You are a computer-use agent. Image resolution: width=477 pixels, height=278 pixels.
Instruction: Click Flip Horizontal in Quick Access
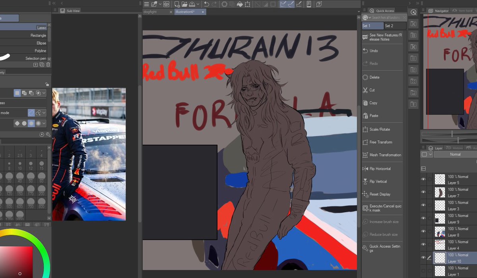(x=382, y=169)
